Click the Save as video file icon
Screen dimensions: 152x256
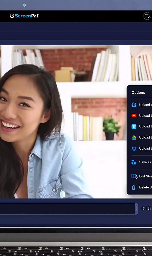tap(134, 162)
